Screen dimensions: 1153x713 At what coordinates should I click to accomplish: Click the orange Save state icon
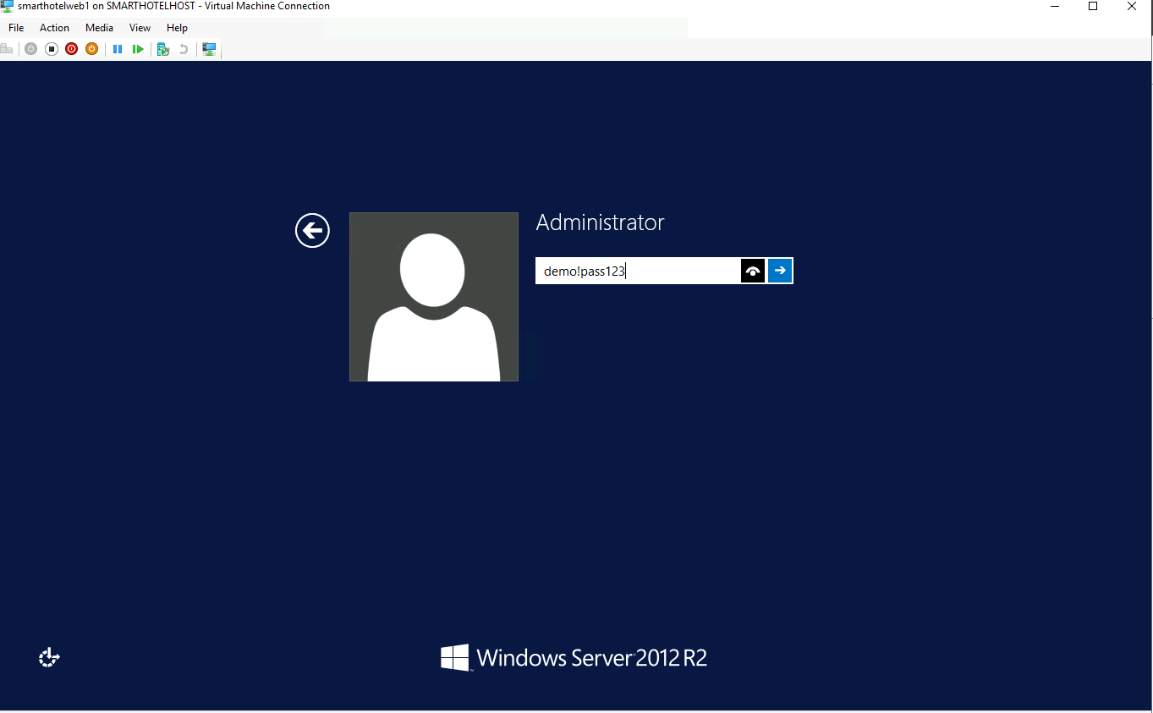pyautogui.click(x=91, y=49)
